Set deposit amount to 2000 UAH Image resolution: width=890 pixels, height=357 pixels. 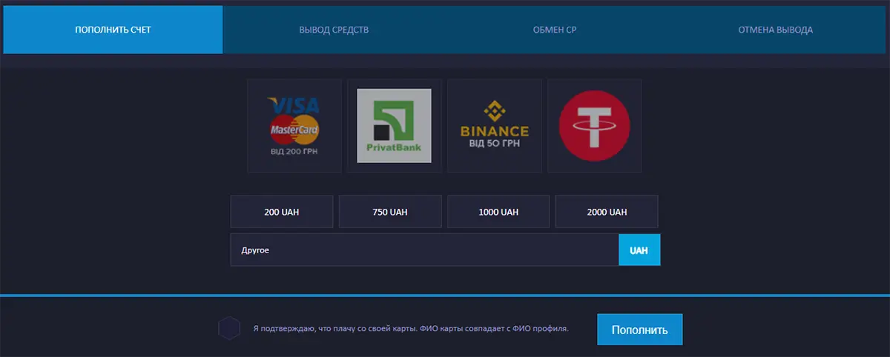tap(607, 212)
